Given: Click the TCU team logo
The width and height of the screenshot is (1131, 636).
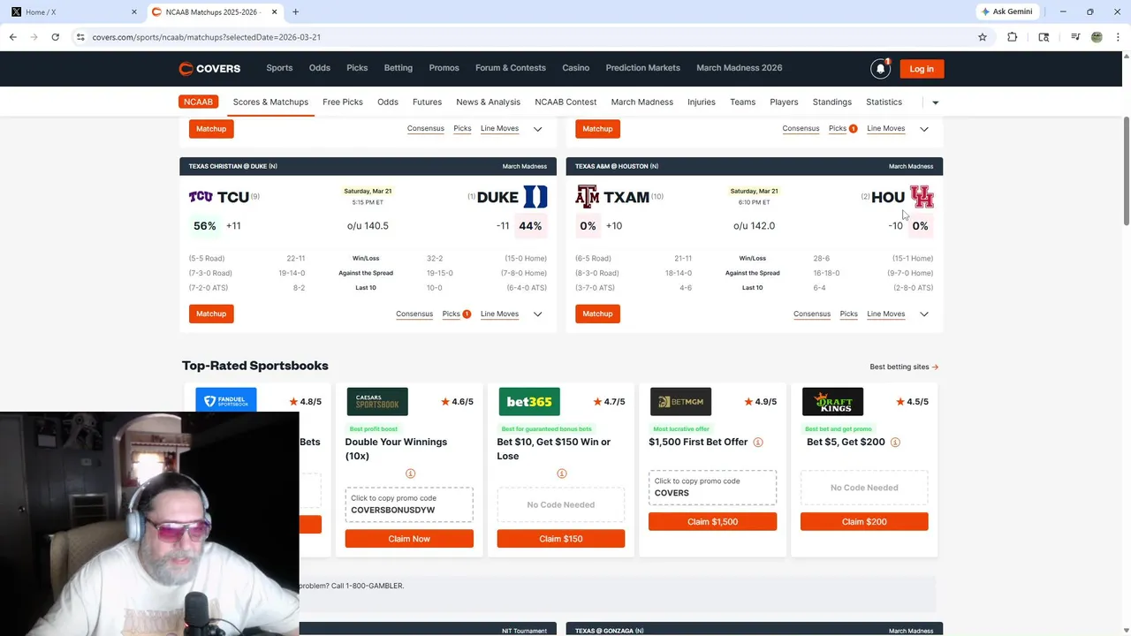Looking at the screenshot, I should [x=201, y=197].
